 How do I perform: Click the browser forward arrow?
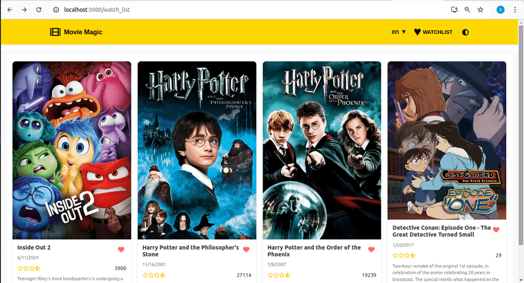coord(24,10)
